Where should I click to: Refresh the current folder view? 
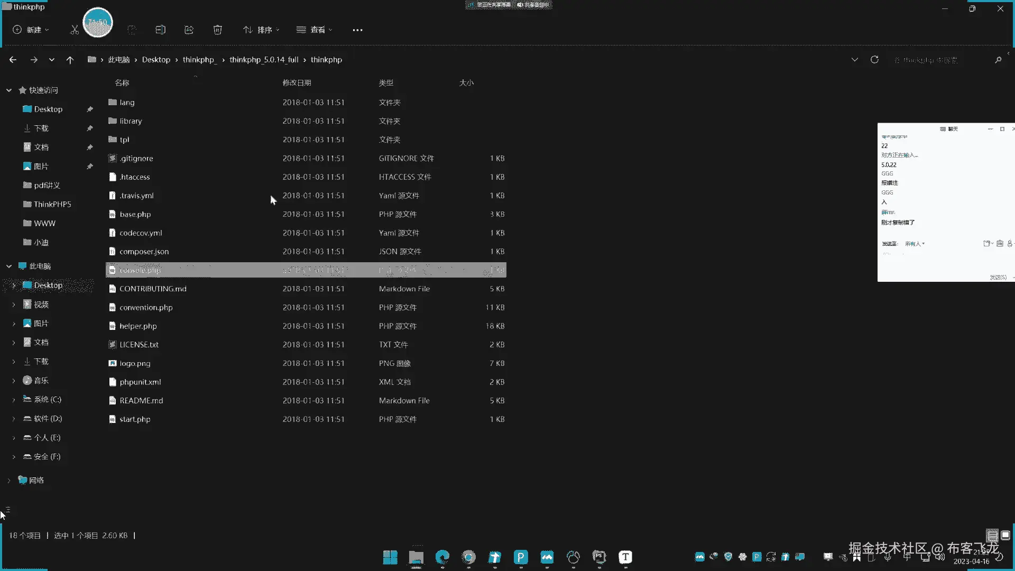click(x=874, y=60)
